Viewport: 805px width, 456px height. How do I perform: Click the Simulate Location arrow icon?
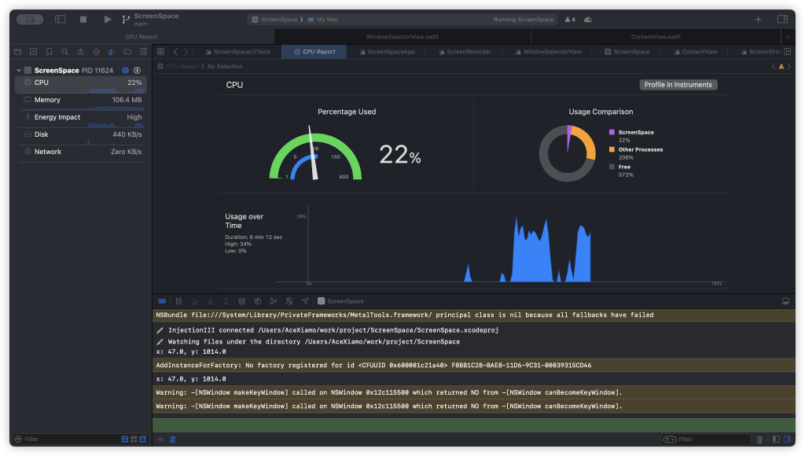(305, 301)
